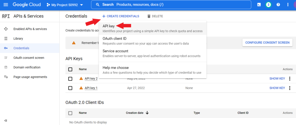Viewport: 296px width, 125px height.
Task: Open the help question mark icon
Action: 278,5
